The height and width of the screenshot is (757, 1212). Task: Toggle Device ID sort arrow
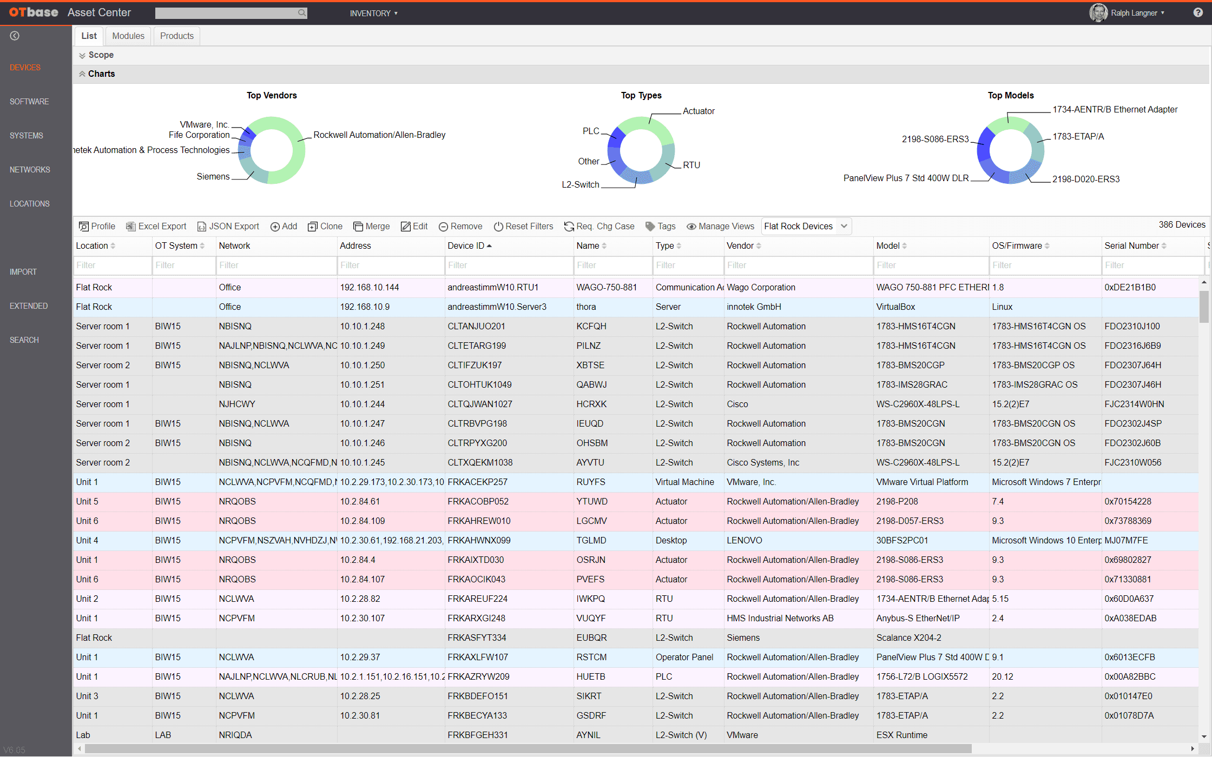[x=489, y=246]
